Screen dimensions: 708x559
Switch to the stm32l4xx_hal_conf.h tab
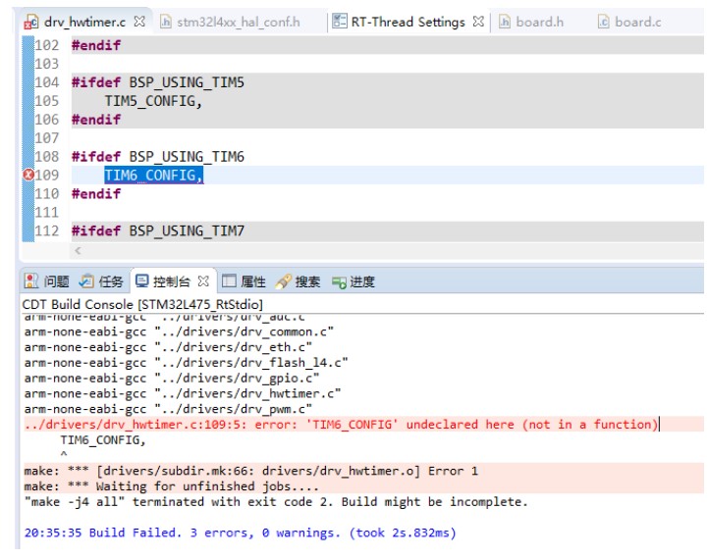pyautogui.click(x=231, y=22)
